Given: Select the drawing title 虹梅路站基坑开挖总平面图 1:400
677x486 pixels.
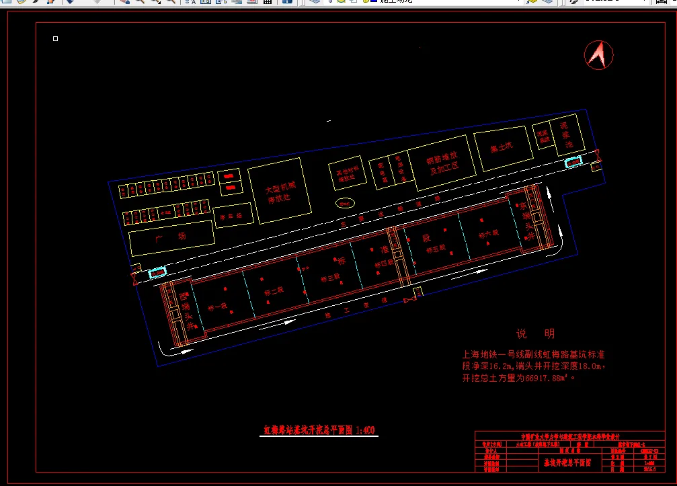Looking at the screenshot, I should 319,430.
